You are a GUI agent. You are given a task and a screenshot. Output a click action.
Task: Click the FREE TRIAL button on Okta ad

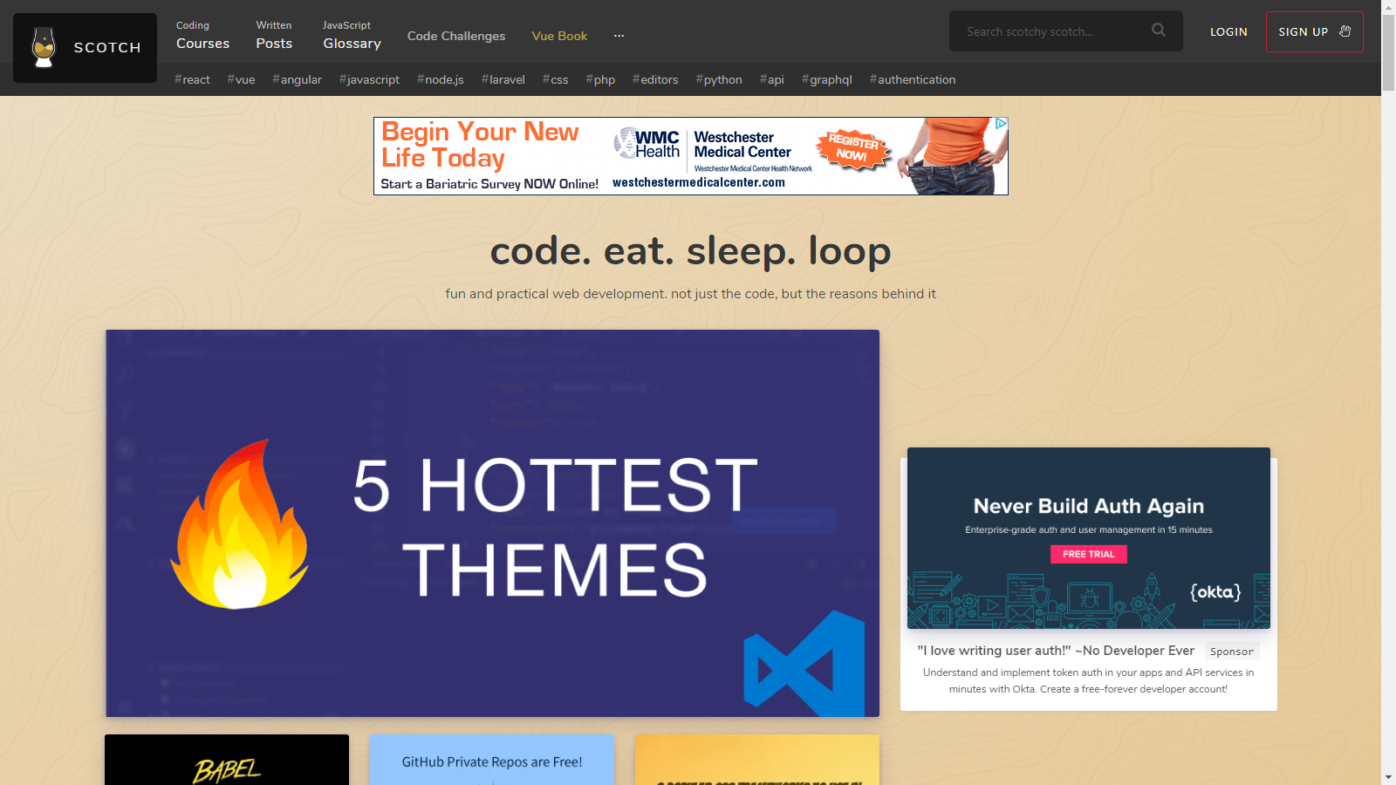[x=1089, y=554]
